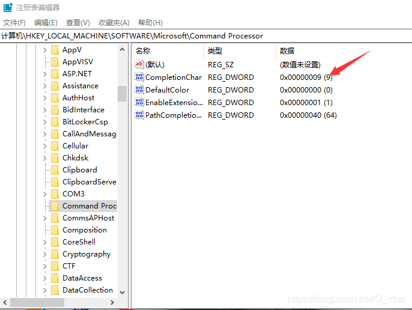412x310 pixels.
Task: Click data value 0x00000040 (64)
Action: click(308, 115)
